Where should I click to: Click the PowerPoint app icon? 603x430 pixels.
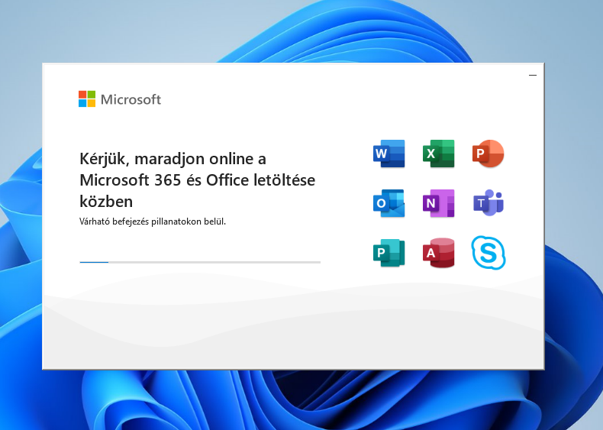488,154
